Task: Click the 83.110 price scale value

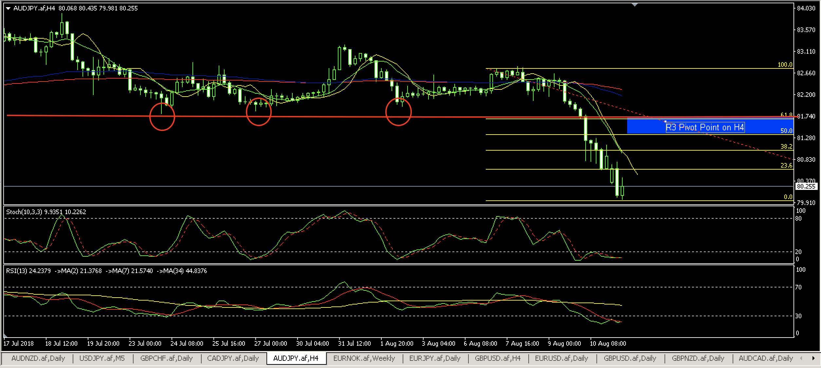Action: tap(806, 51)
